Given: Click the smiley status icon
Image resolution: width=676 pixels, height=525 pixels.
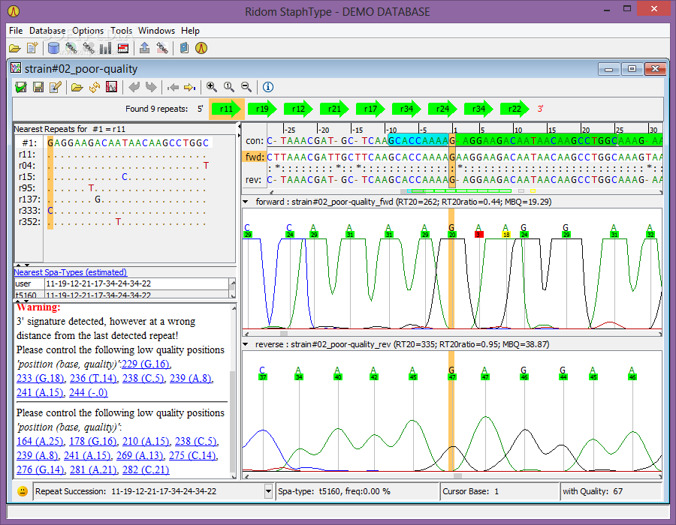Looking at the screenshot, I should click(23, 491).
